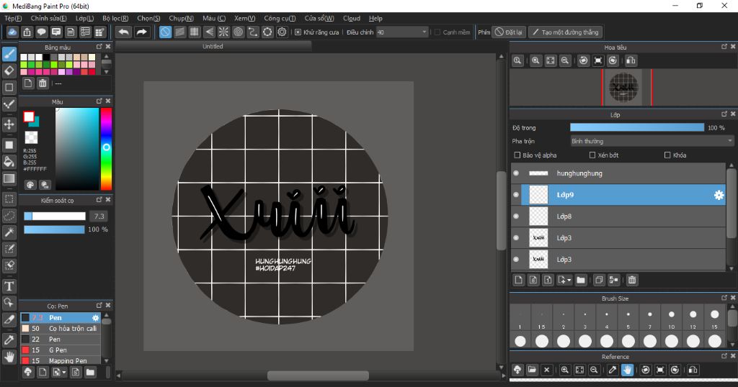Turn snap off in toolbar
Viewport: 738px width, 387px height.
165,32
